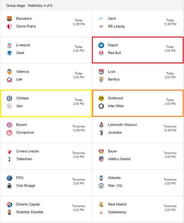This screenshot has width=184, height=223.
Task: Click the Group stage Matchday 4 header
Action: click(x=29, y=6)
